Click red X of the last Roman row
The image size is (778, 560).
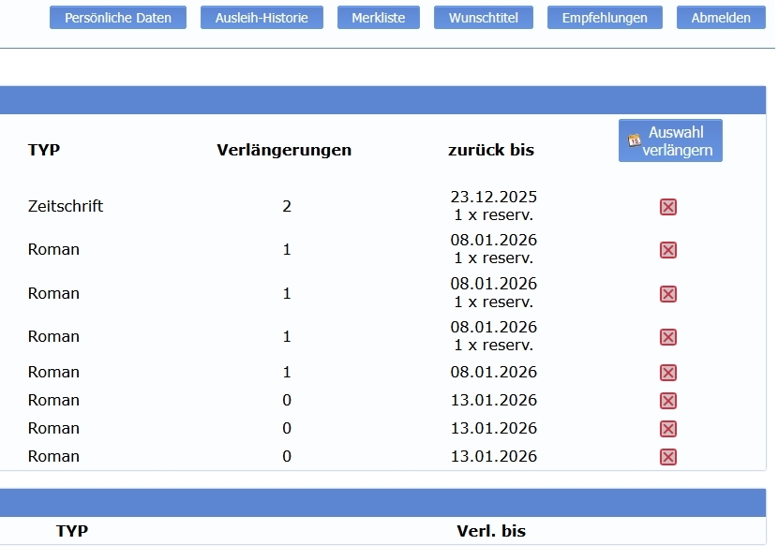pyautogui.click(x=668, y=457)
